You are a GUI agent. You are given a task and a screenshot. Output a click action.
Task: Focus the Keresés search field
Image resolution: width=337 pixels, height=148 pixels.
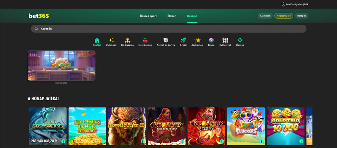click(x=168, y=29)
